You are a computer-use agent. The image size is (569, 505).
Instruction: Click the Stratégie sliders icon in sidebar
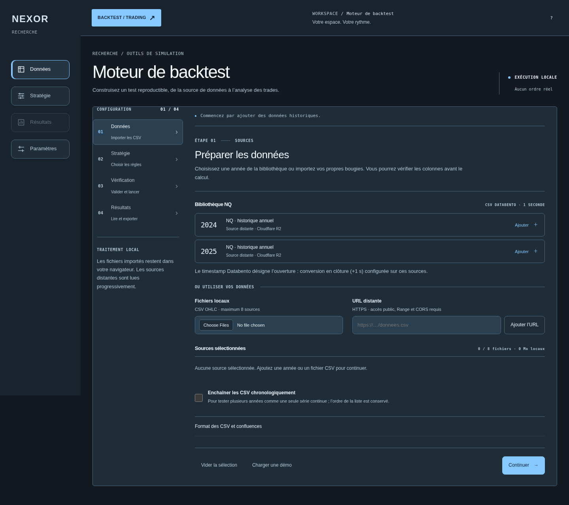(21, 96)
